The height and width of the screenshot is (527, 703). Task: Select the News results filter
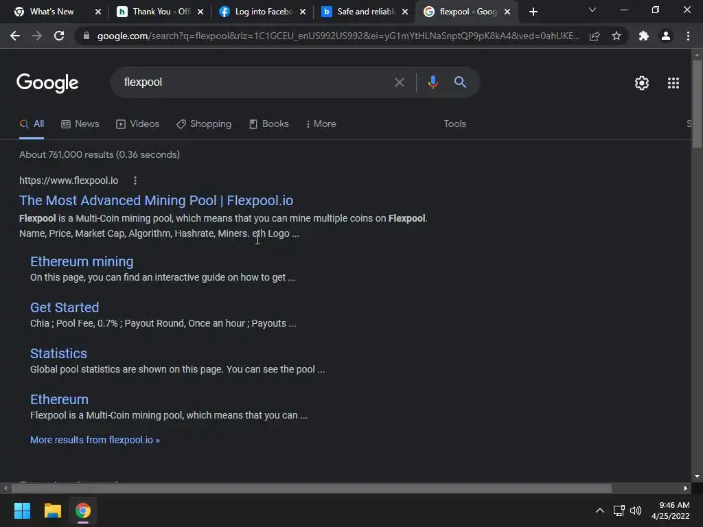80,124
